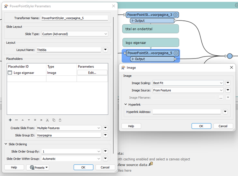Open settings gear on PowerPointStyler voorpagina_3 transformer

176,15
